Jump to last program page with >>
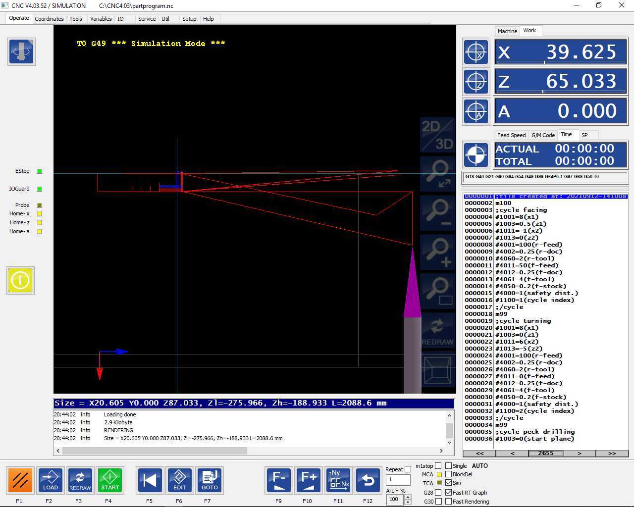Screen dimensions: 634x507 coord(612,454)
